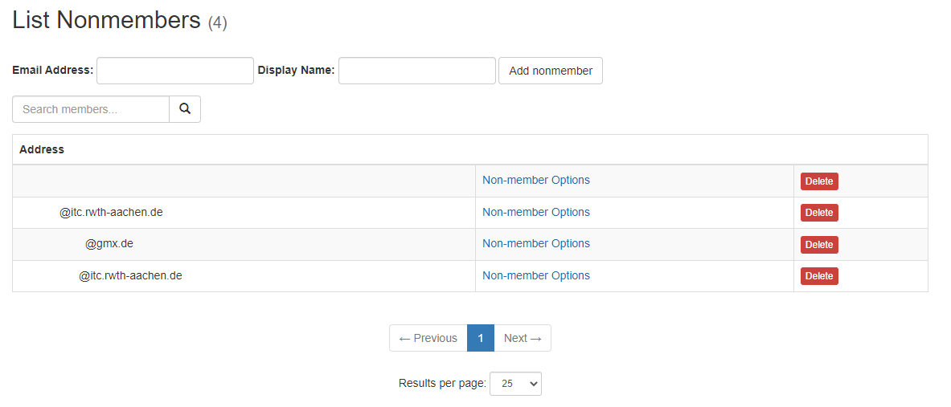Open Non-member Options in the last row
The height and width of the screenshot is (407, 951).
click(535, 276)
